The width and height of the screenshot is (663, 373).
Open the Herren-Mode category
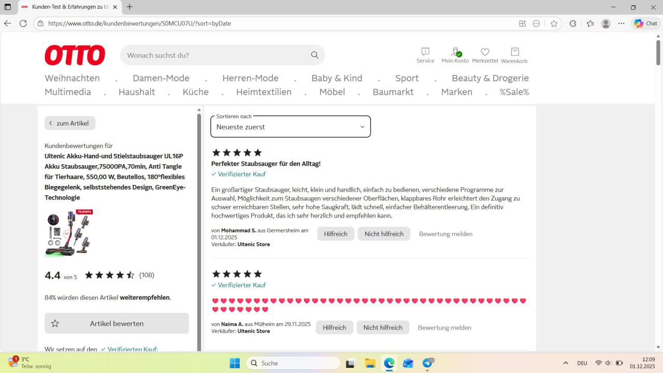click(x=250, y=78)
